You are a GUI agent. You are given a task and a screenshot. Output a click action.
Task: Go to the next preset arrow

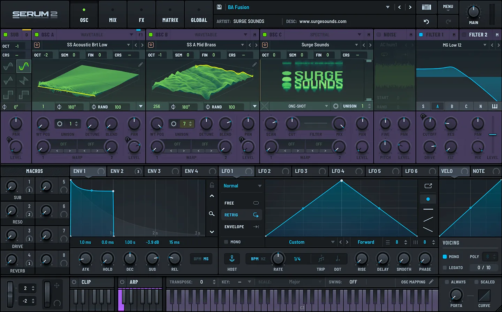(x=410, y=7)
